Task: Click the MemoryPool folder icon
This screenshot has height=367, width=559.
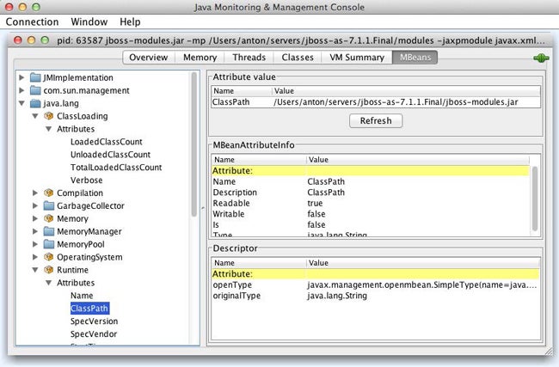Action: tap(48, 244)
